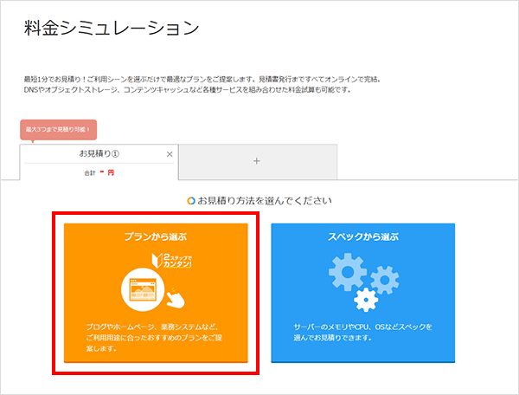Select the お見積り① tab
This screenshot has width=519, height=395.
[x=97, y=154]
